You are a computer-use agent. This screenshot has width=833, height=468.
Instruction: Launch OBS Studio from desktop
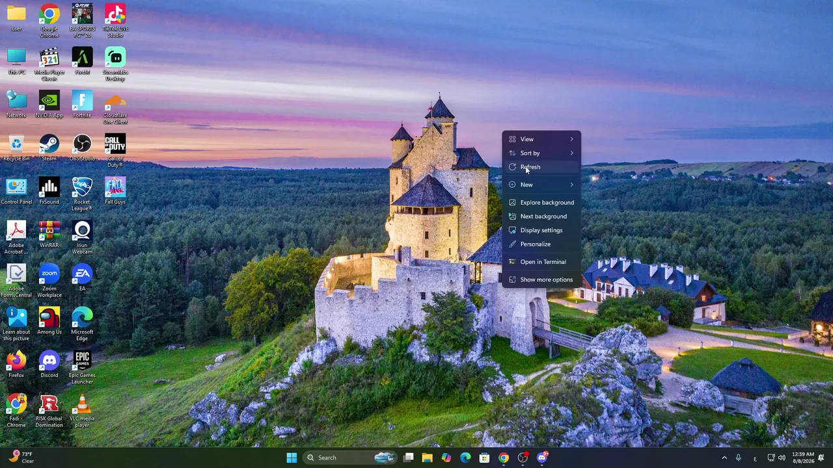pos(82,148)
